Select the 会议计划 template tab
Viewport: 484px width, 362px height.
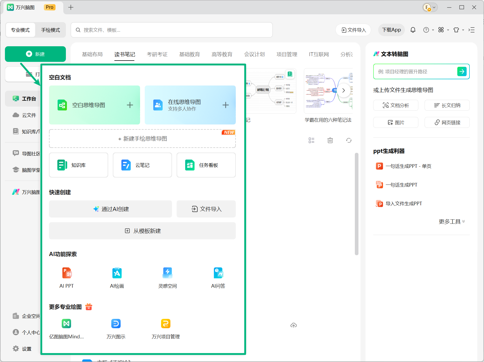(254, 54)
